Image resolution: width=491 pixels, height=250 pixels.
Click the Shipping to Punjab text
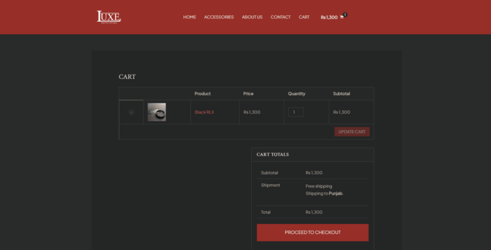pos(324,193)
